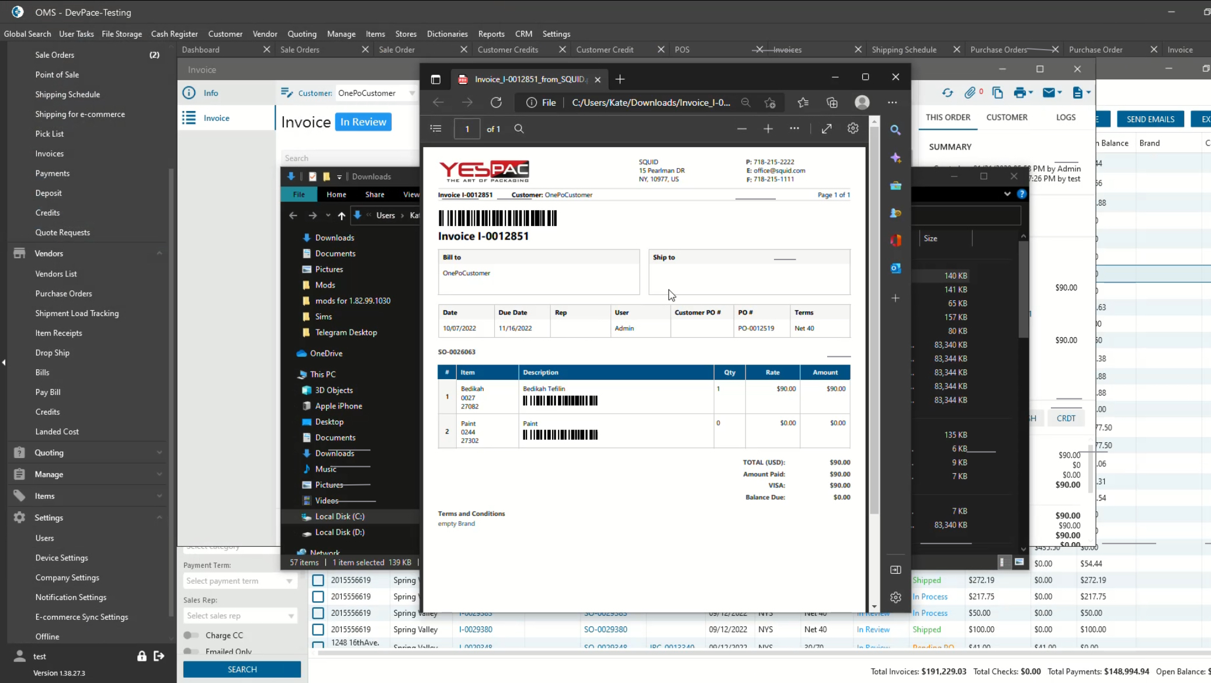Check the Spring Valley I-0029380 row checkbox

tap(318, 629)
